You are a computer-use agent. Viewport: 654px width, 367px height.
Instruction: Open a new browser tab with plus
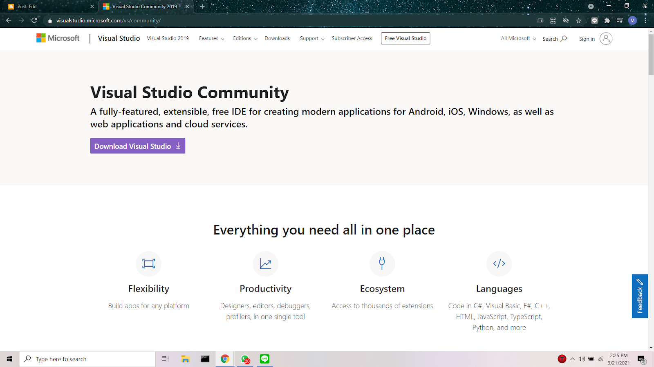(x=202, y=7)
